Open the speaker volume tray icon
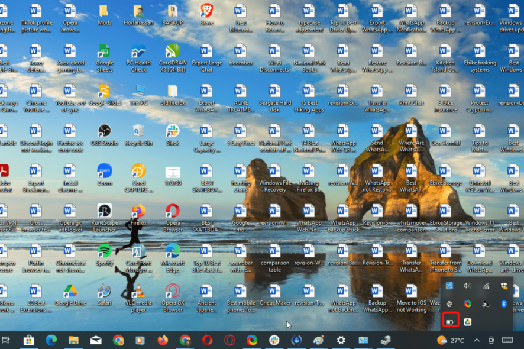 click(467, 286)
